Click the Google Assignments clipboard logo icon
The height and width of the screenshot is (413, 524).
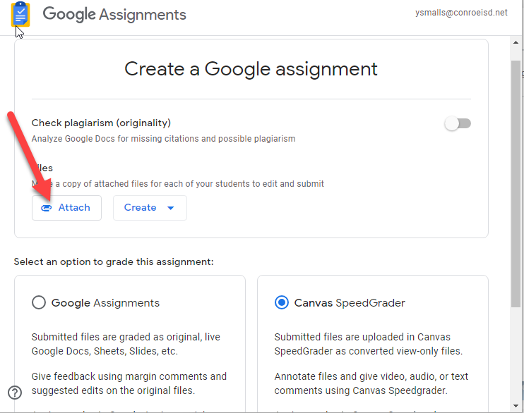[x=20, y=15]
